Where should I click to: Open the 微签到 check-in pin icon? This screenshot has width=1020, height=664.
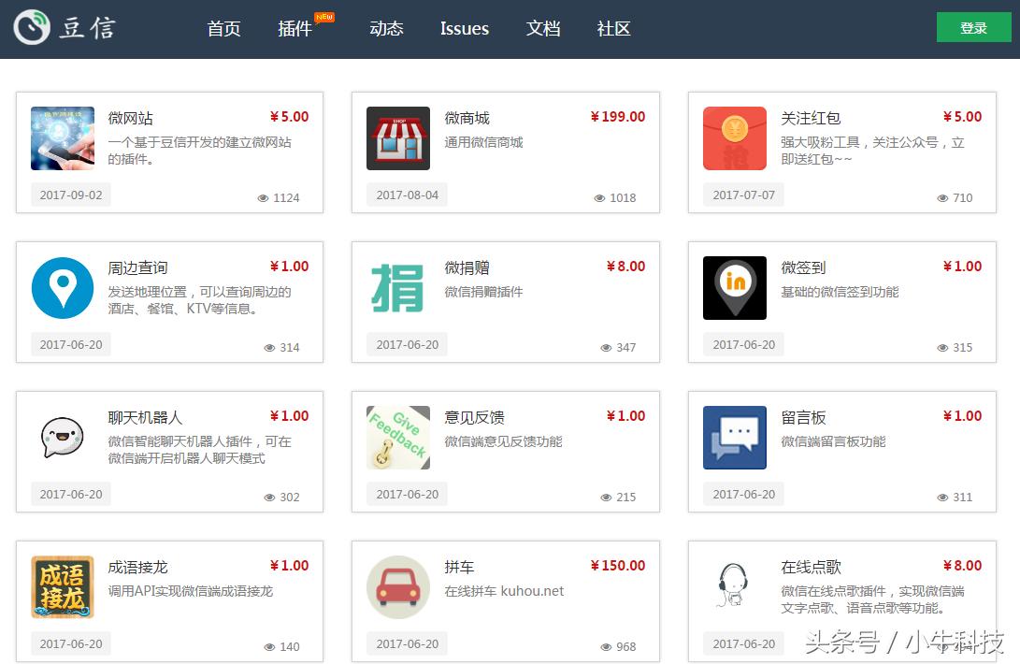[x=734, y=288]
